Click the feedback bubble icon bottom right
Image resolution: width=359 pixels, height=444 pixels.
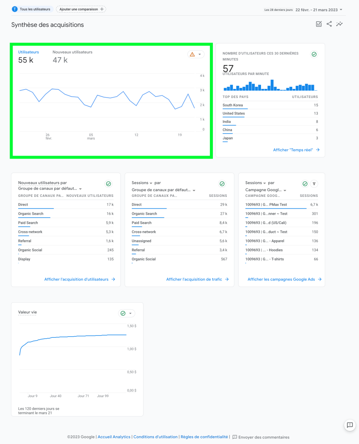point(349,425)
